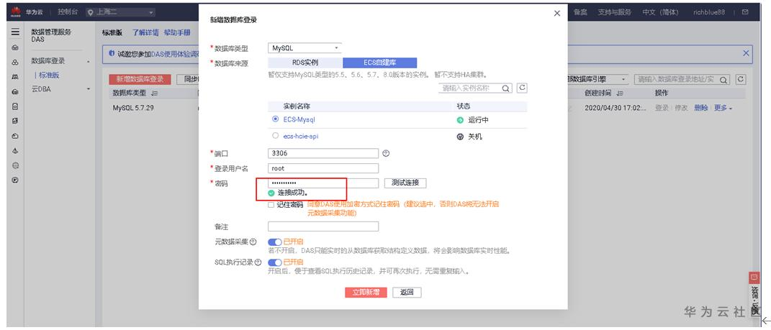Screen dimensions: 771x330
Task: Click the 立即新增 button
Action: coord(366,292)
